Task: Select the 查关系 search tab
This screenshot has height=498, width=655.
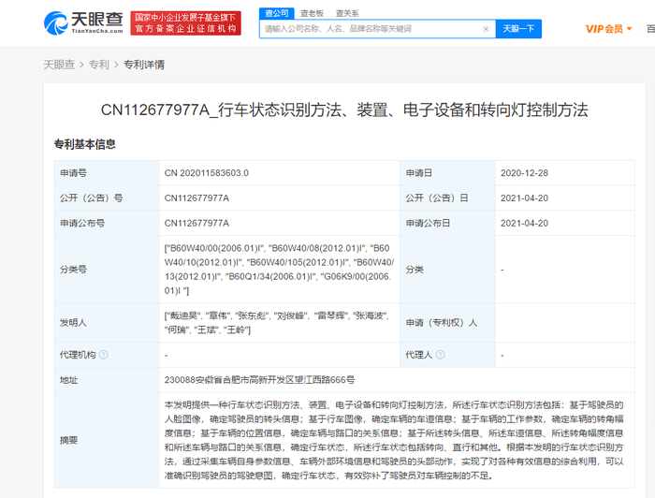Action: 347,13
